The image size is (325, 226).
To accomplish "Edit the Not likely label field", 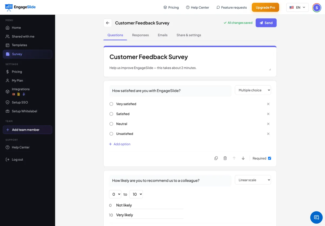I will pyautogui.click(x=149, y=205).
